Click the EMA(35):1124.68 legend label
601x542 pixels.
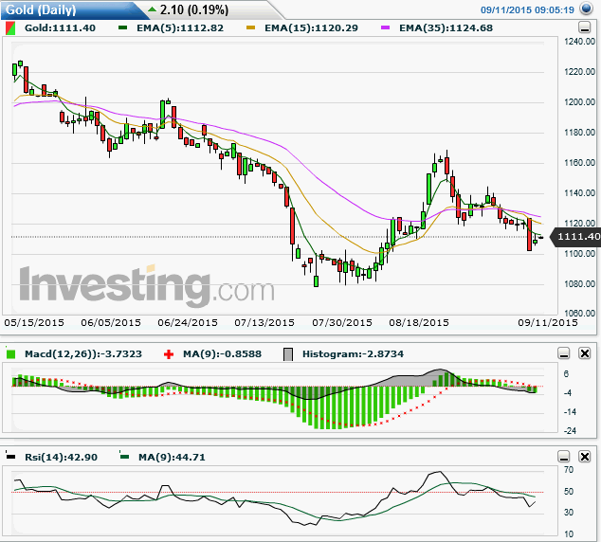click(446, 28)
